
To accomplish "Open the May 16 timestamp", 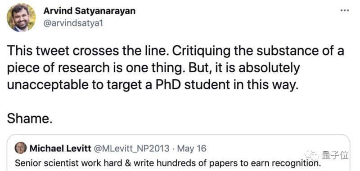I will tap(192, 149).
